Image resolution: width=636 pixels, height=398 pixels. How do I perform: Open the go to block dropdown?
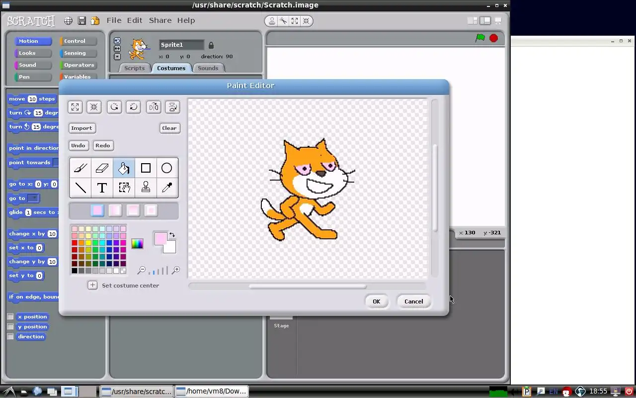tap(33, 198)
